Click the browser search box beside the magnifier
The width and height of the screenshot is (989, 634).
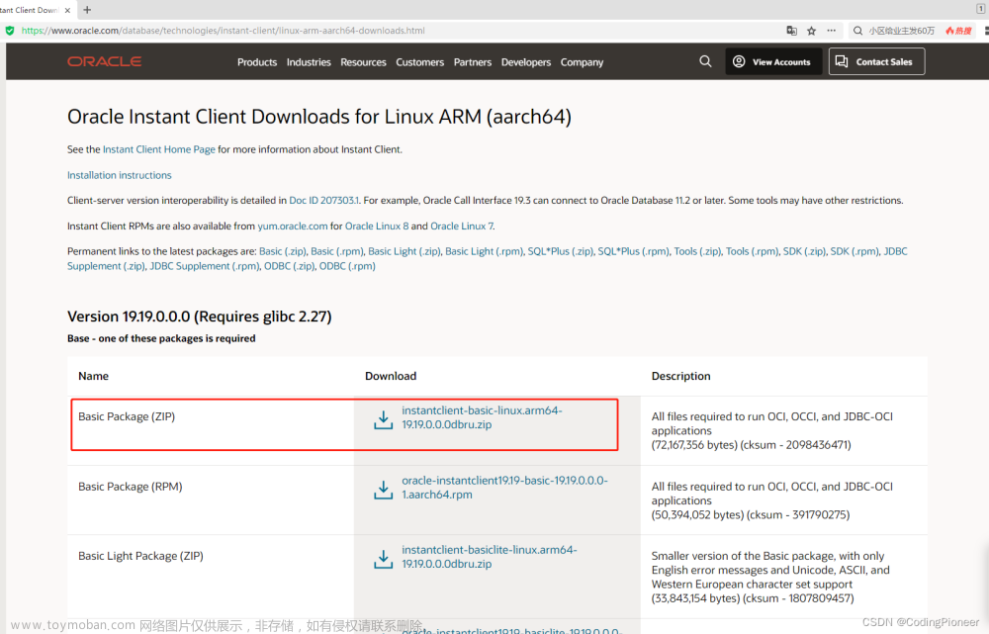pyautogui.click(x=902, y=31)
